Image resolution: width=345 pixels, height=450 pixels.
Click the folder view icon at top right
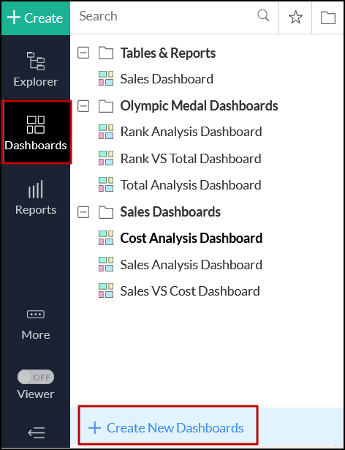point(327,18)
